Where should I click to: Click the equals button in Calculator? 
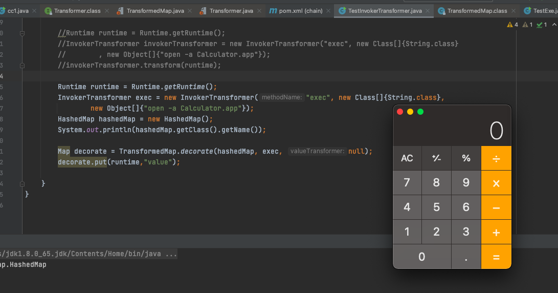pyautogui.click(x=496, y=257)
